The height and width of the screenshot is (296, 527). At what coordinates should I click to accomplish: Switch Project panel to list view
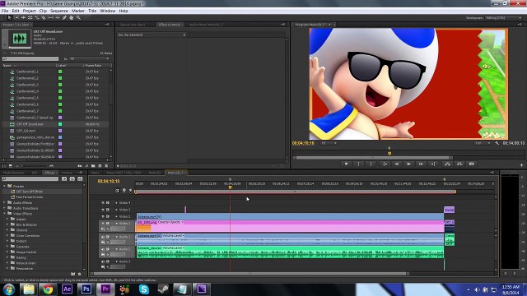(x=4, y=166)
